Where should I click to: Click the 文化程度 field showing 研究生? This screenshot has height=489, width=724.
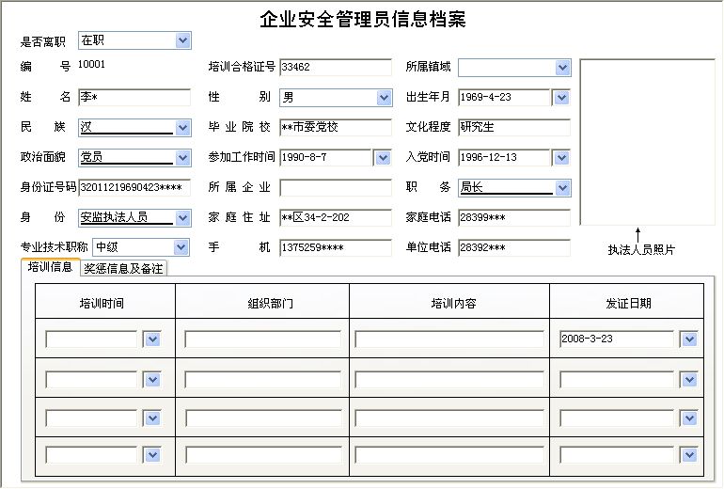(514, 128)
